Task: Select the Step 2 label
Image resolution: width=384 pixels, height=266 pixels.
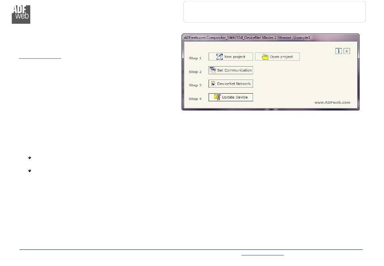Action: pyautogui.click(x=195, y=72)
